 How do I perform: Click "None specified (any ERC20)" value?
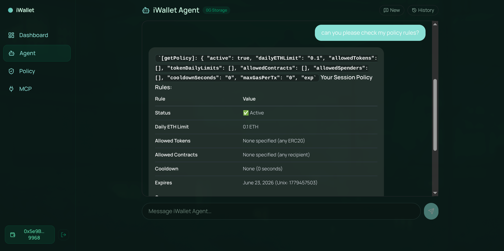tap(274, 141)
